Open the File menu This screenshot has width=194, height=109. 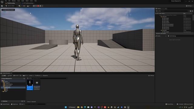click(6, 1)
